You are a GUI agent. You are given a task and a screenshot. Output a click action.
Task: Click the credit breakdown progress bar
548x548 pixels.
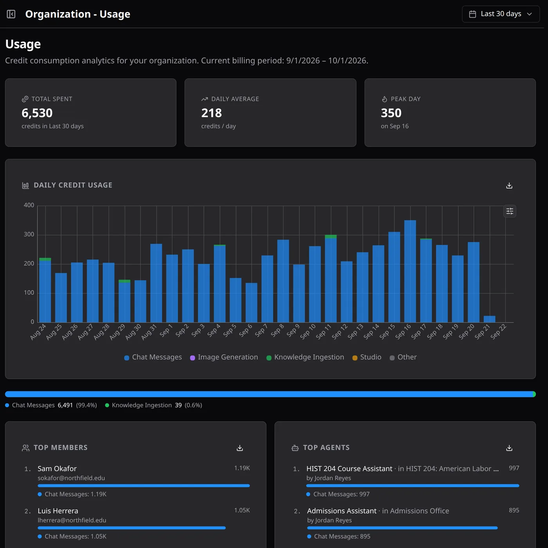tap(270, 394)
